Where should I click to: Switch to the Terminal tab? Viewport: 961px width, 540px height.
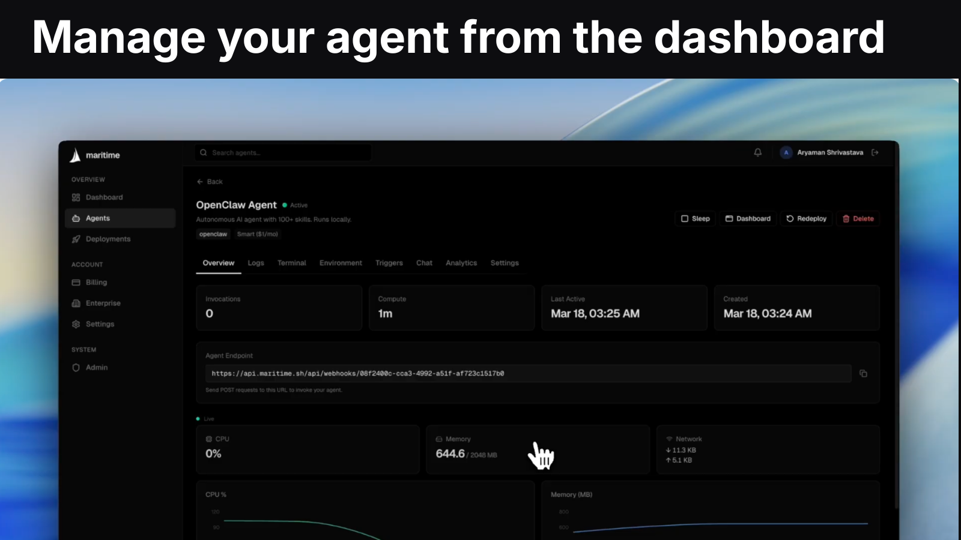[291, 263]
